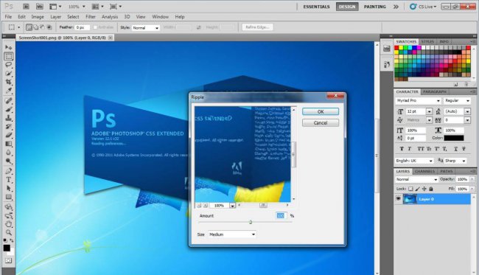The height and width of the screenshot is (275, 479).
Task: Open the Filter menu
Action: tap(91, 17)
